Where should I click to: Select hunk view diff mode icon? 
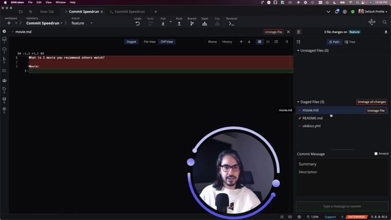(260, 42)
